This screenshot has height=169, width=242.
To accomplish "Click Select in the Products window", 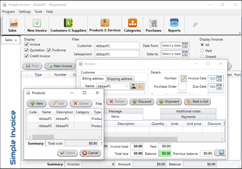I will tap(67, 153).
